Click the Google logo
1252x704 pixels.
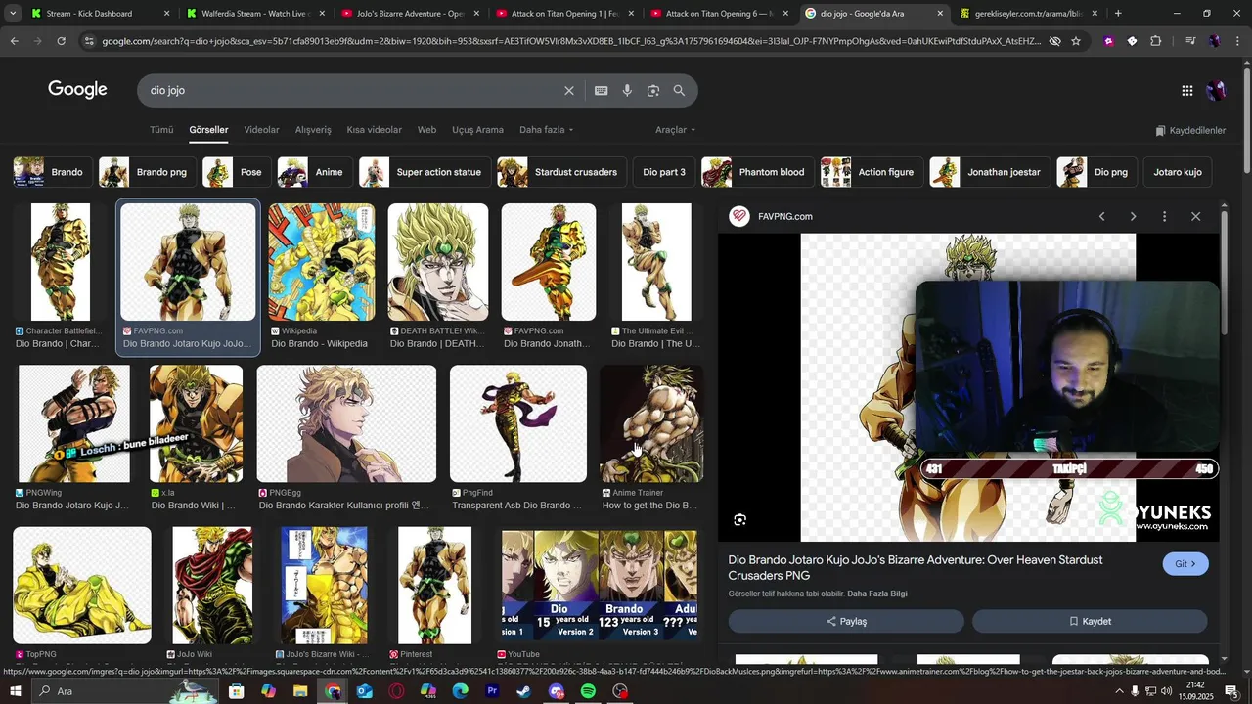(x=77, y=90)
